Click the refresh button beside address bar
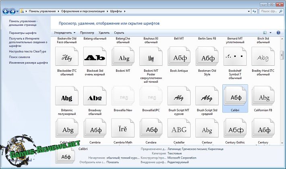The width and height of the screenshot is (286, 169). 254,11
